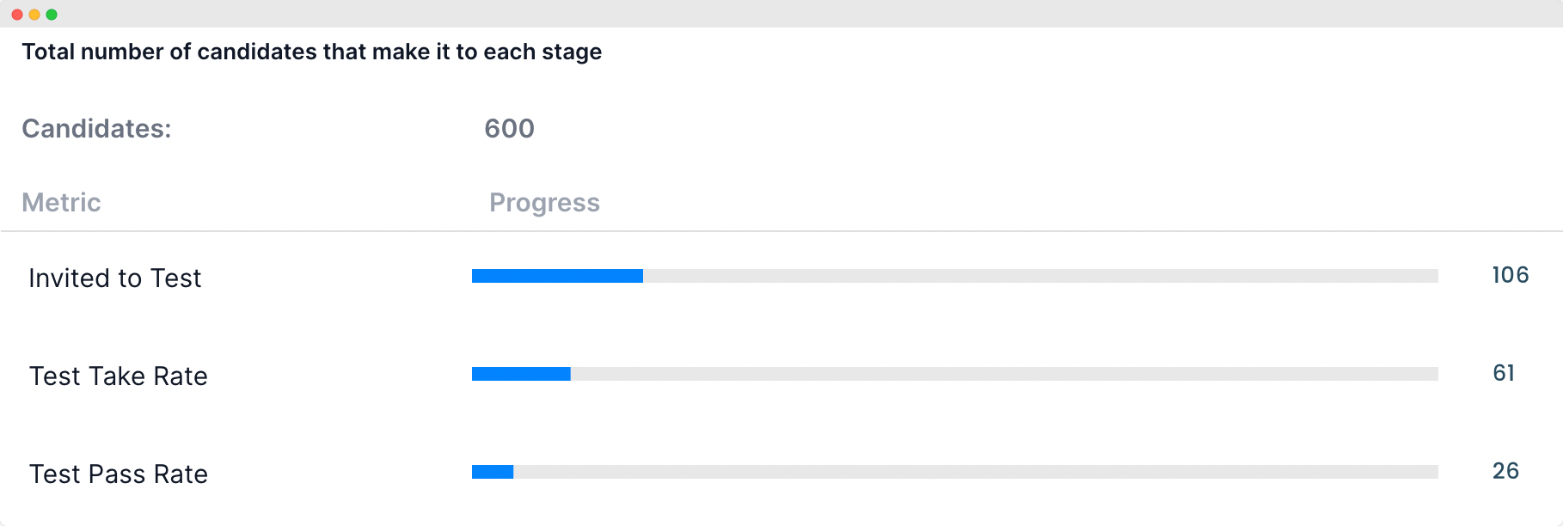The width and height of the screenshot is (1563, 526).
Task: Click the 600 candidates total value
Action: 509,129
